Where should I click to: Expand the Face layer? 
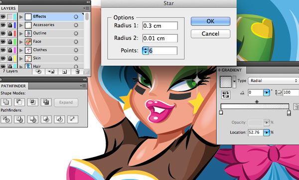21,42
